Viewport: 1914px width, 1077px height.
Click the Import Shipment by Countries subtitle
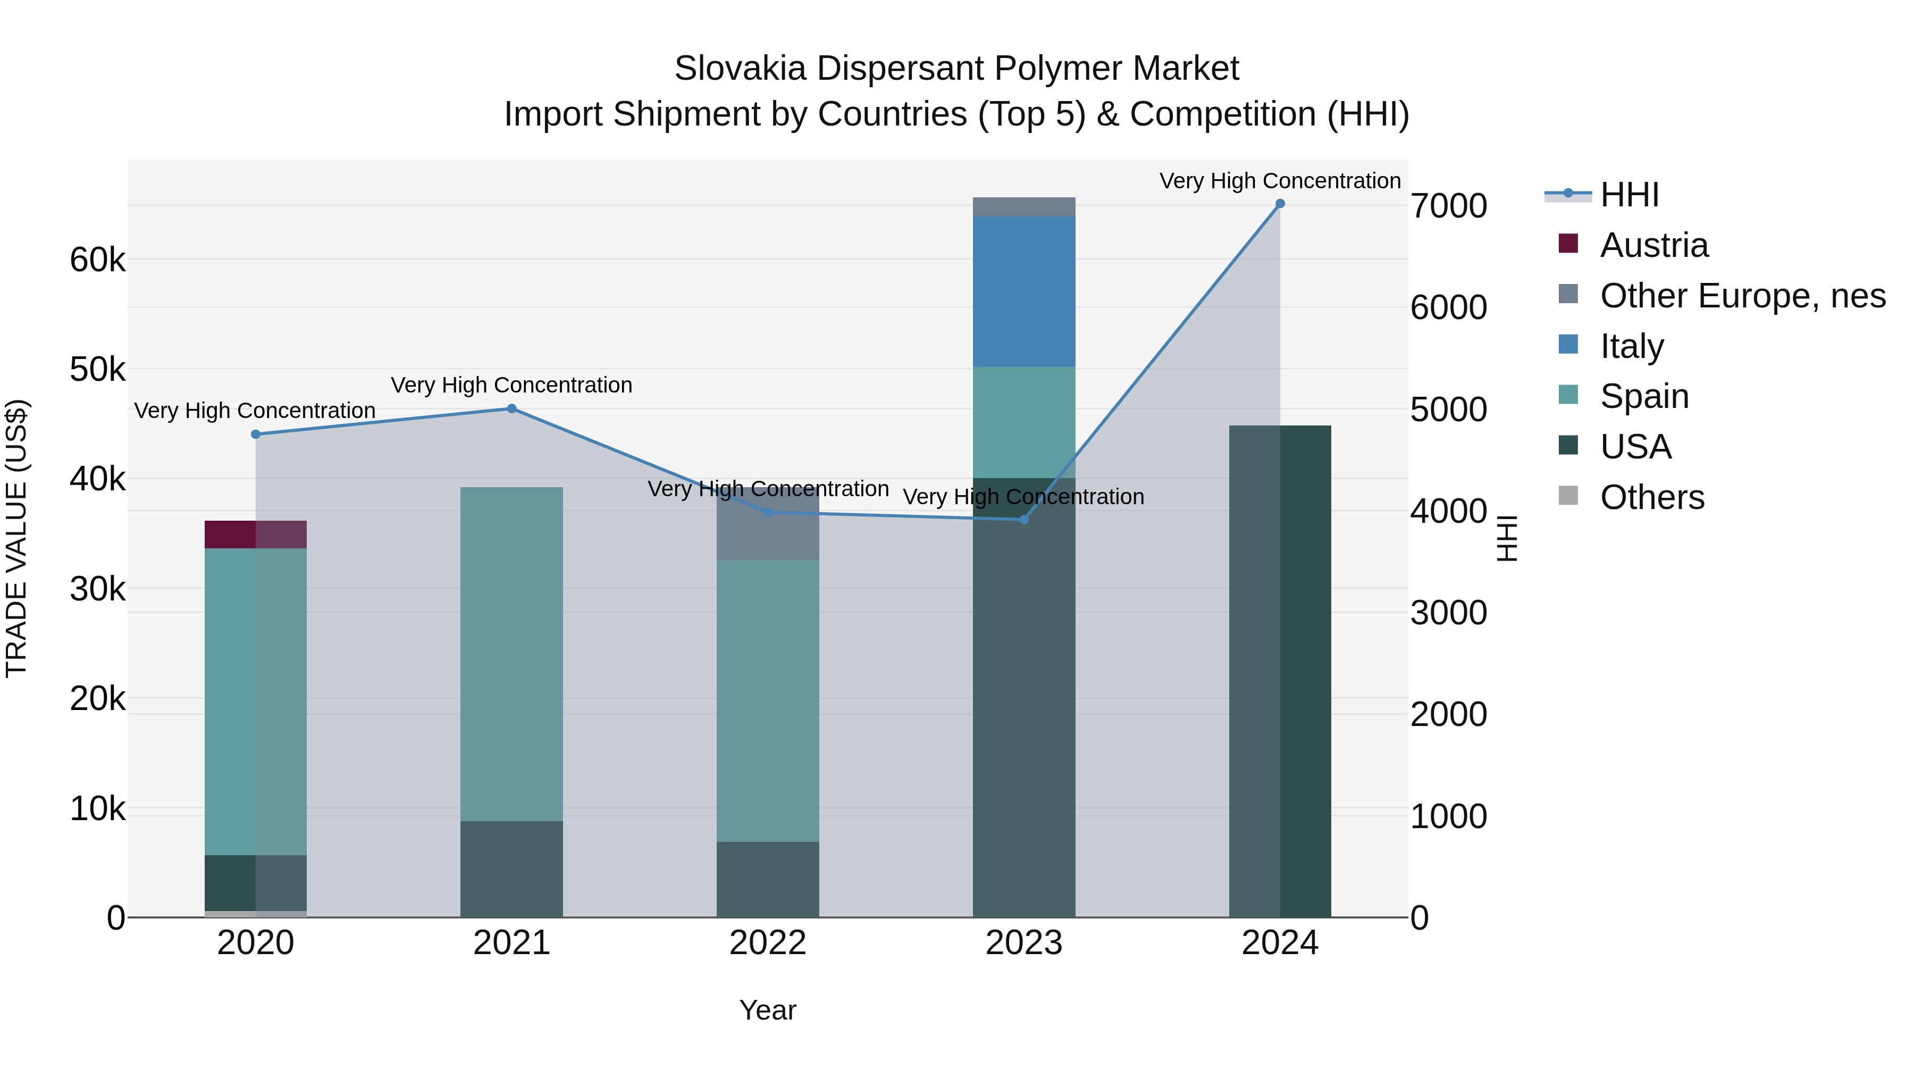957,114
